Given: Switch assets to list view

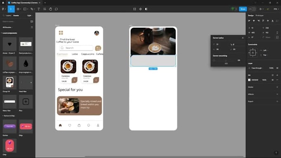Looking at the screenshot, I should pyautogui.click(x=32, y=27).
